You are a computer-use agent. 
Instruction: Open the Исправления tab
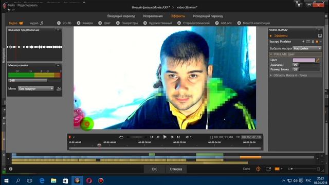[153, 16]
